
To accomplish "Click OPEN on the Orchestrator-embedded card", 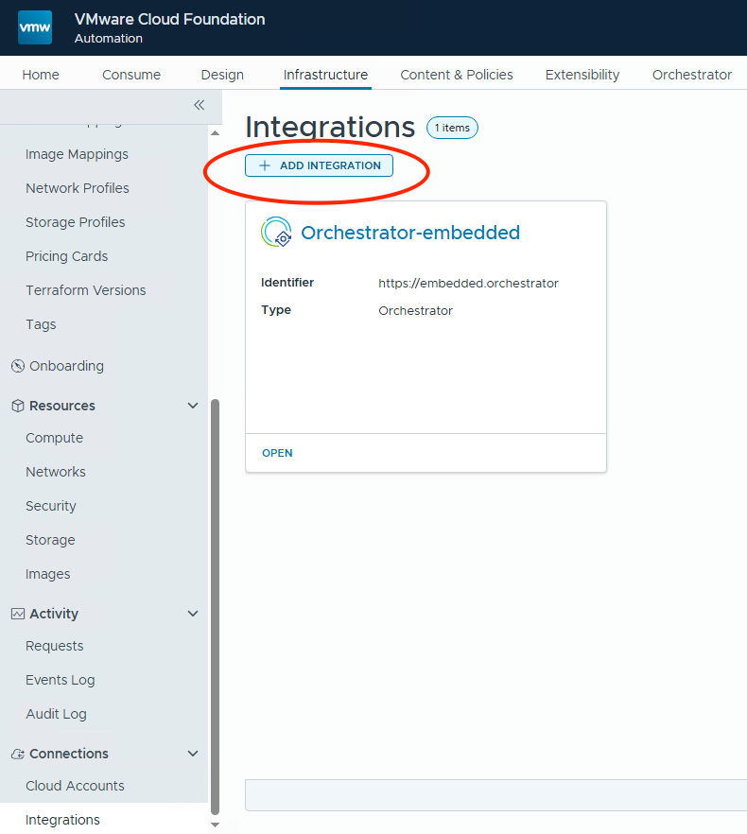I will [x=277, y=453].
